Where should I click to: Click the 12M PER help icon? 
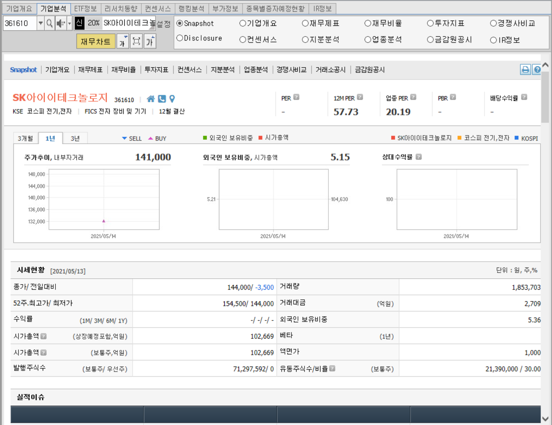pos(360,97)
